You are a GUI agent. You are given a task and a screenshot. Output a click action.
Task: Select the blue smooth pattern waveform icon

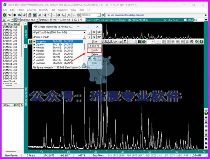(x=44, y=15)
